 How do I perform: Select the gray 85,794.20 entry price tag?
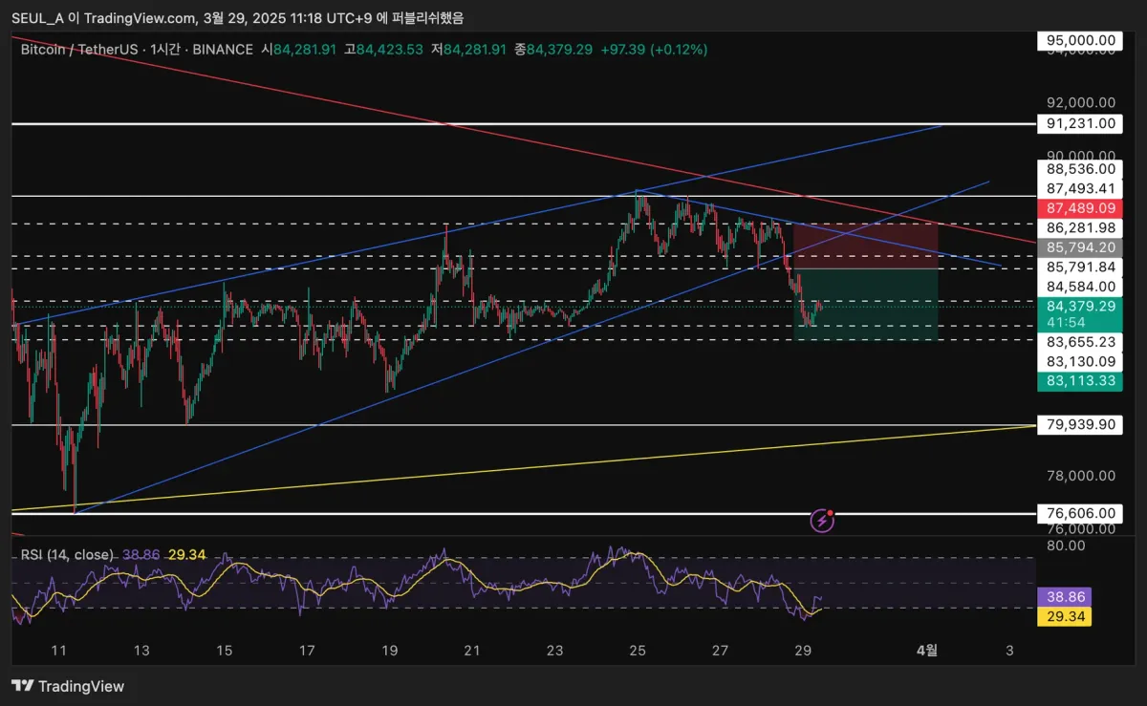click(1080, 246)
